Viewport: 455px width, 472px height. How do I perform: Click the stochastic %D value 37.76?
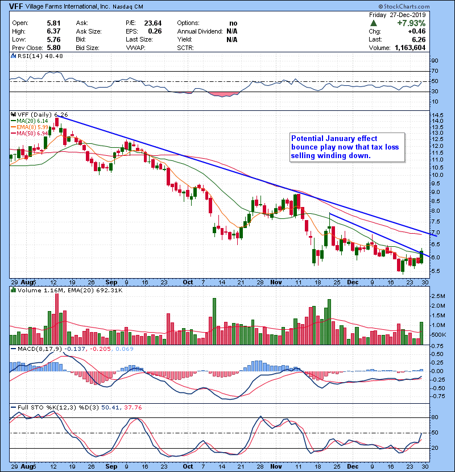pos(133,408)
